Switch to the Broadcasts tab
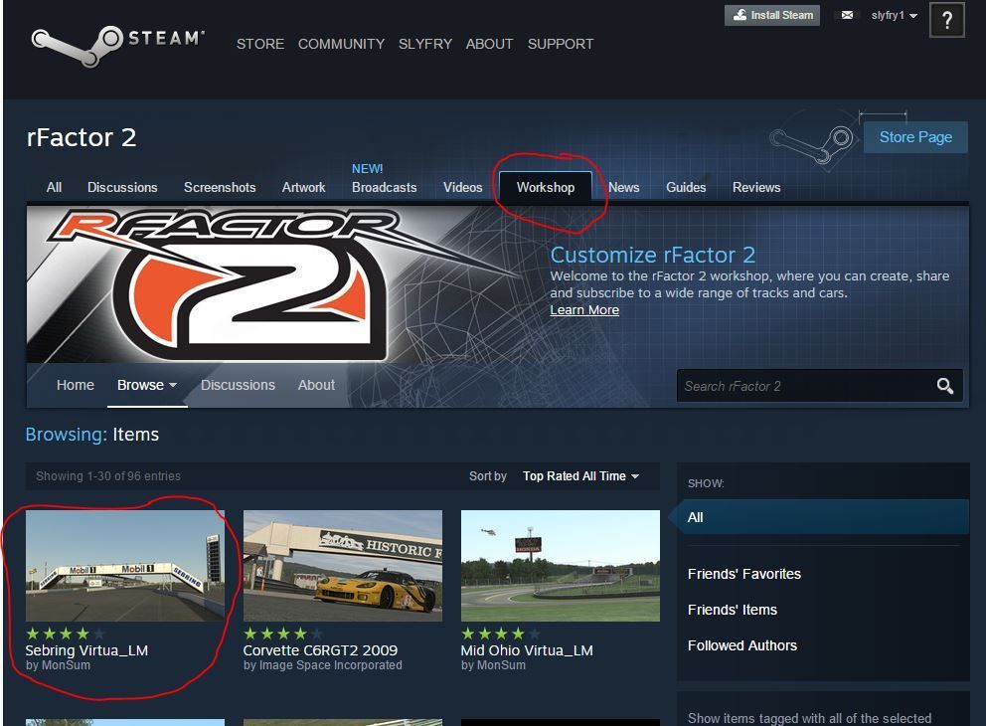Screen dimensions: 986x726 pos(385,188)
